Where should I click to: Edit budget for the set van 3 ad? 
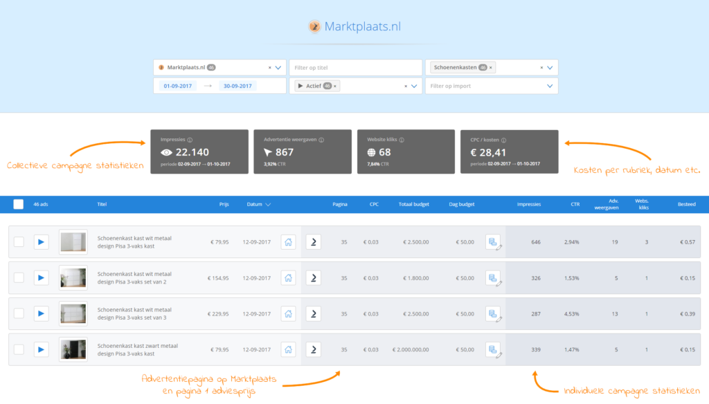pos(494,313)
